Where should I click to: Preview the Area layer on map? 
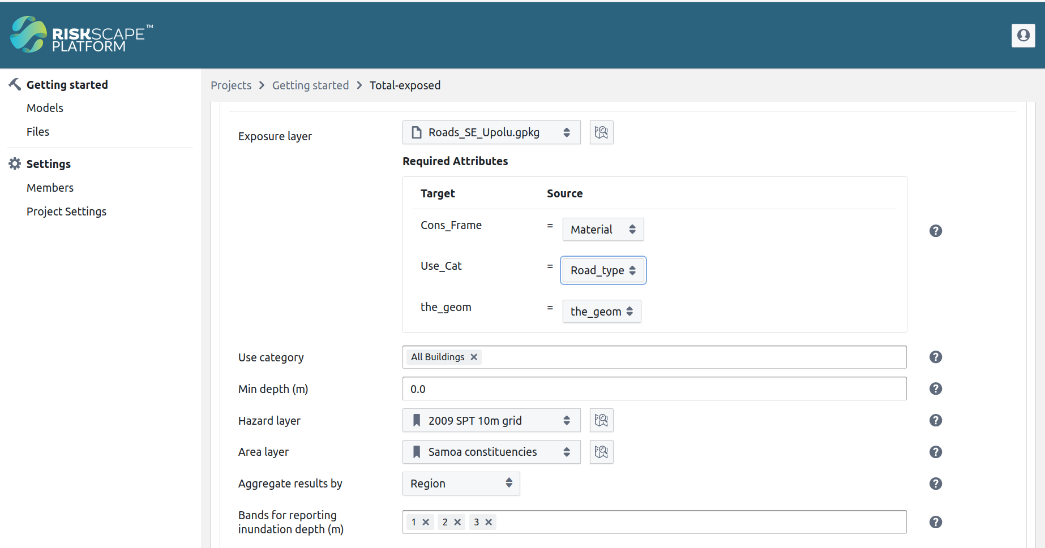[x=601, y=452]
